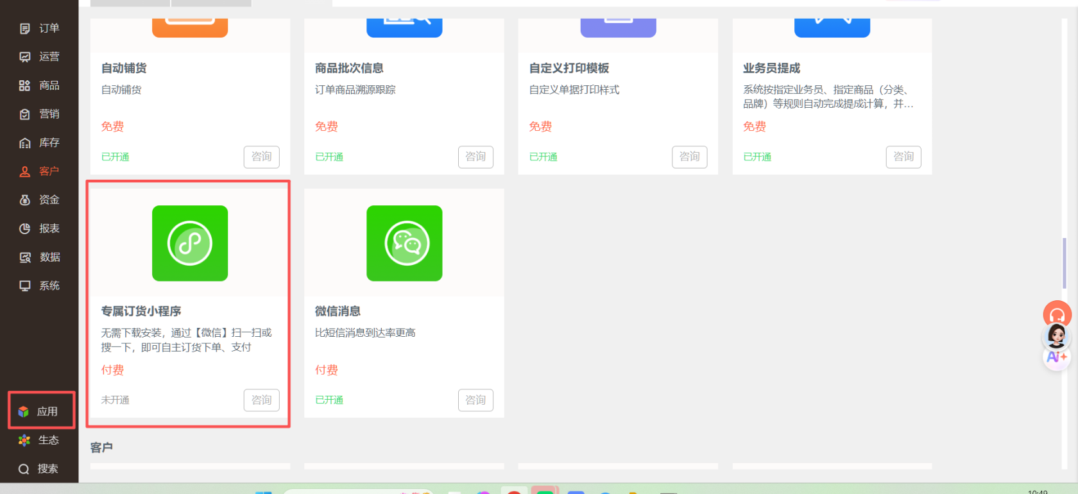Click the 应用 cube icon
The height and width of the screenshot is (494, 1078).
pos(24,411)
